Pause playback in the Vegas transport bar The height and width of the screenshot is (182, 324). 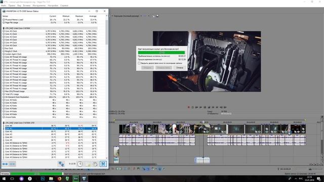[205, 107]
